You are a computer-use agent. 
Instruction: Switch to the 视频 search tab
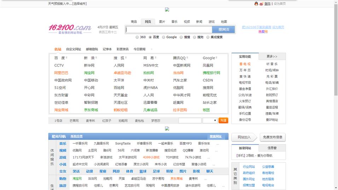tap(187, 22)
